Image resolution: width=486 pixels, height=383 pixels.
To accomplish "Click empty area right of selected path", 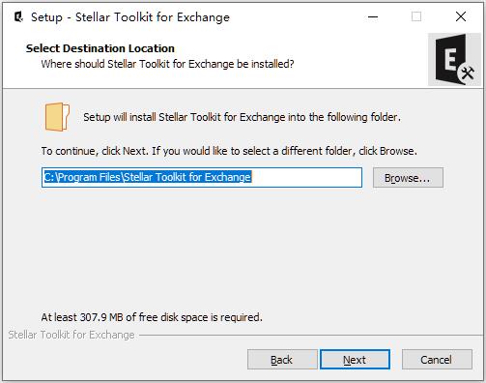I will point(306,177).
